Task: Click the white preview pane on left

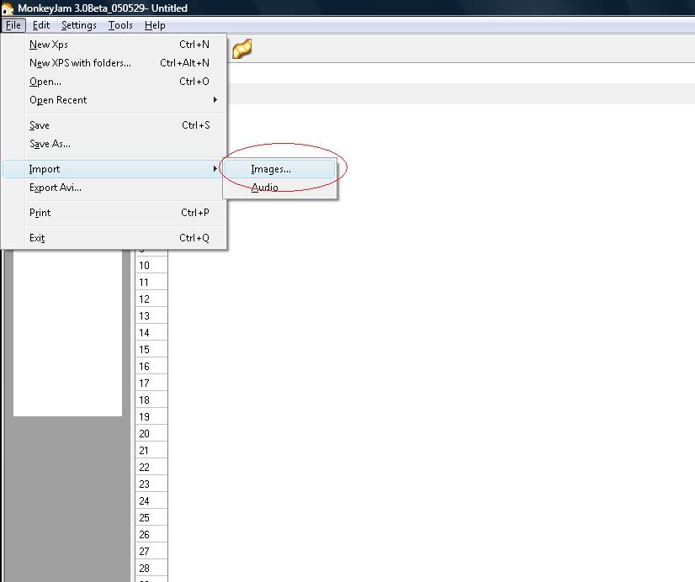Action: pyautogui.click(x=68, y=333)
